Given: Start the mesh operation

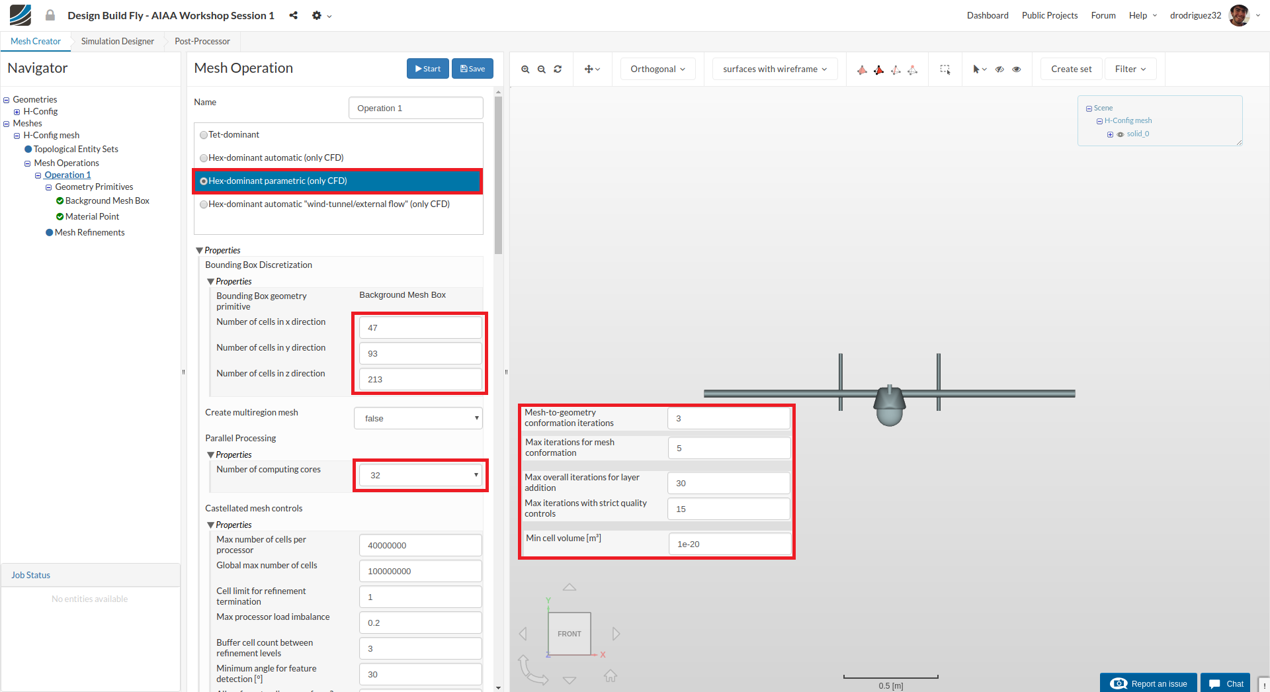Looking at the screenshot, I should pos(428,69).
